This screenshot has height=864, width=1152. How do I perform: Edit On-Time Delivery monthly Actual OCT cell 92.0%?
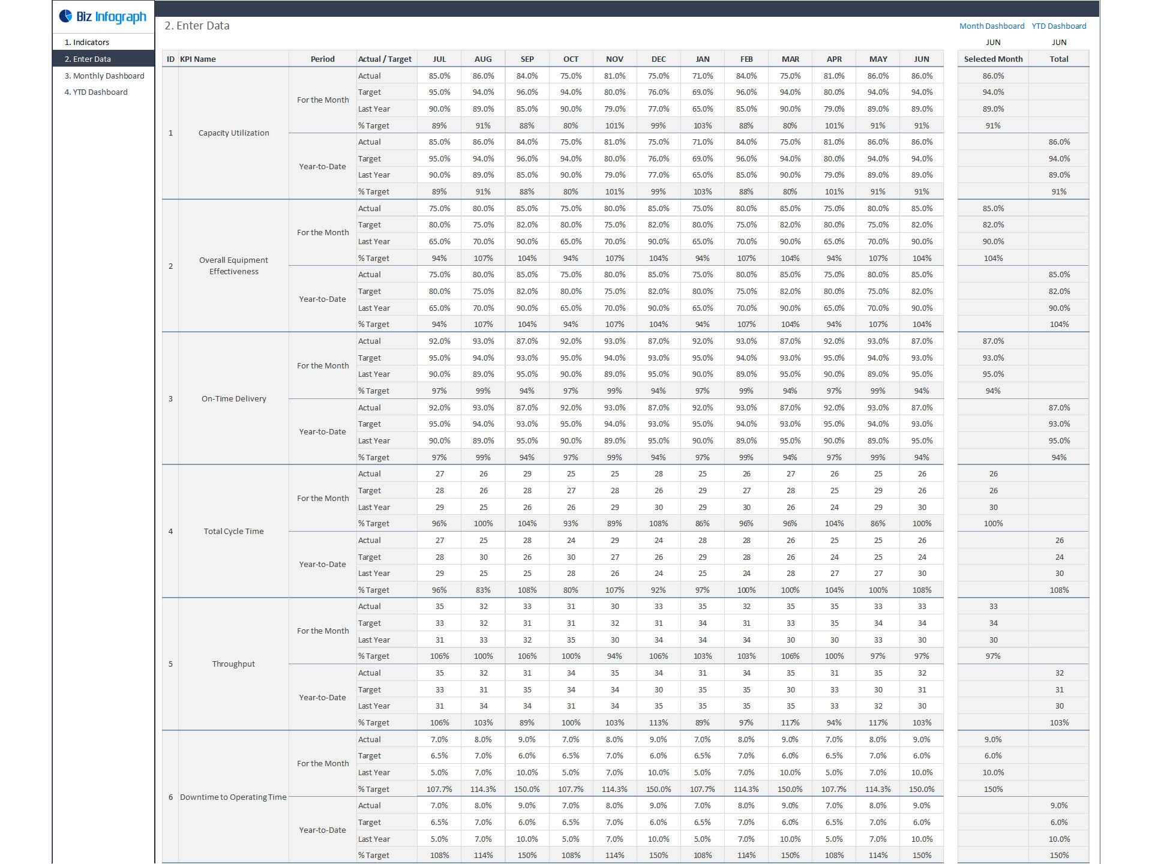click(571, 341)
